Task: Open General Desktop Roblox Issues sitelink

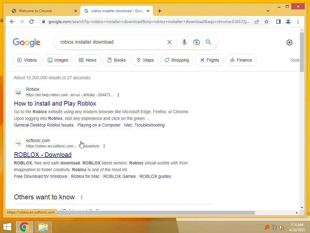Action: [44, 125]
